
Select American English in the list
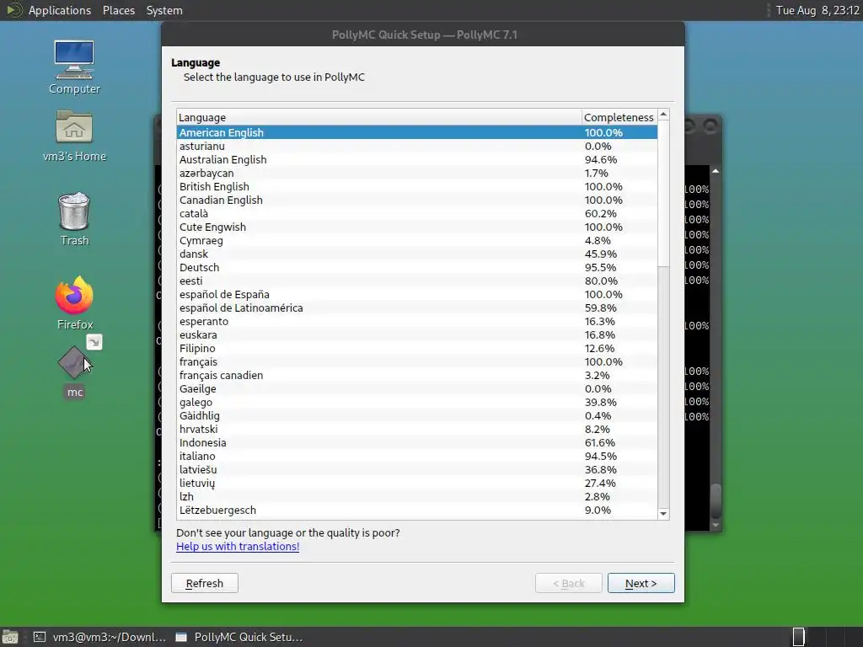click(x=417, y=132)
